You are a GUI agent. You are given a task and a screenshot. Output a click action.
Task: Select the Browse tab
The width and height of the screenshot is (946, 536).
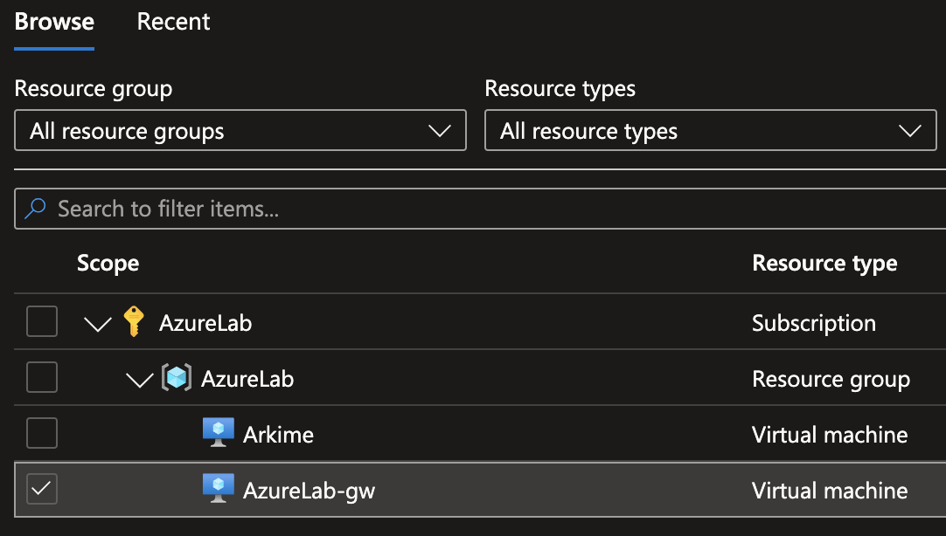tap(54, 22)
